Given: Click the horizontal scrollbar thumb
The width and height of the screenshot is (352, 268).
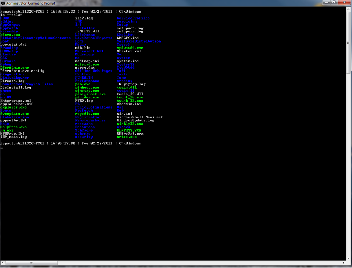Looking at the screenshot, I should 31,262.
